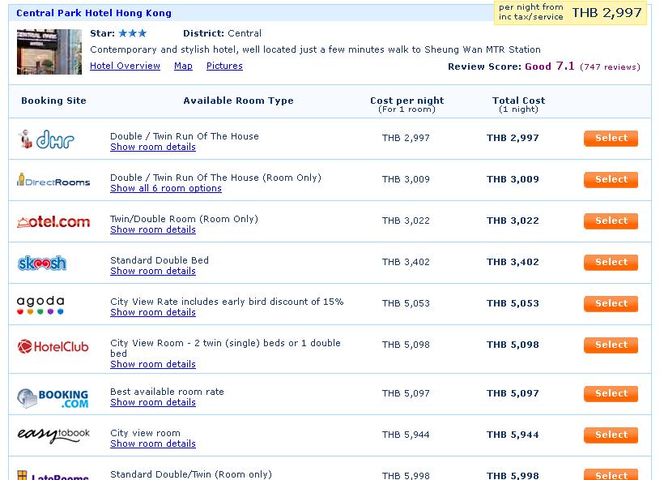Click the HotelClub logo
Viewport: 664px width, 480px height.
click(53, 346)
